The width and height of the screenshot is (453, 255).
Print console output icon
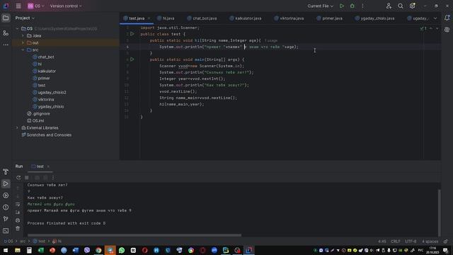(x=18, y=220)
